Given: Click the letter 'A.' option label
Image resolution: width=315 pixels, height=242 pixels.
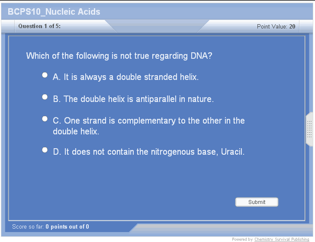Looking at the screenshot, I should tap(57, 77).
